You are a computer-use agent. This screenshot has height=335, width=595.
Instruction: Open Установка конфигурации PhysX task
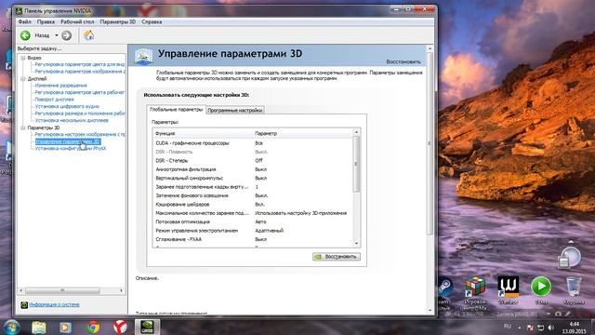click(x=71, y=148)
